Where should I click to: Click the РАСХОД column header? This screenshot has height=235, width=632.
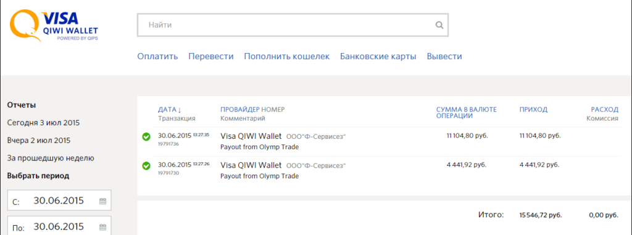[x=605, y=110]
